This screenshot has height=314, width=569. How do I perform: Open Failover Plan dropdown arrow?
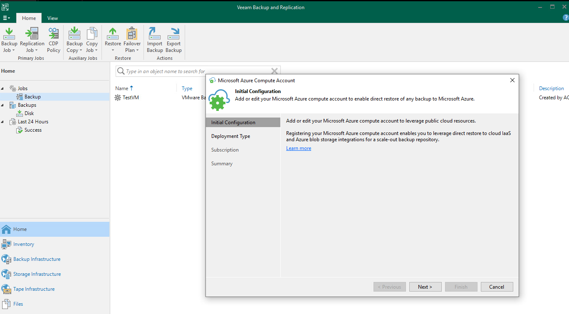137,51
